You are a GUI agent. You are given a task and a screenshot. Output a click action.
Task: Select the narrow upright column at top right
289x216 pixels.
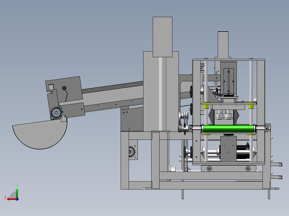pos(223,44)
